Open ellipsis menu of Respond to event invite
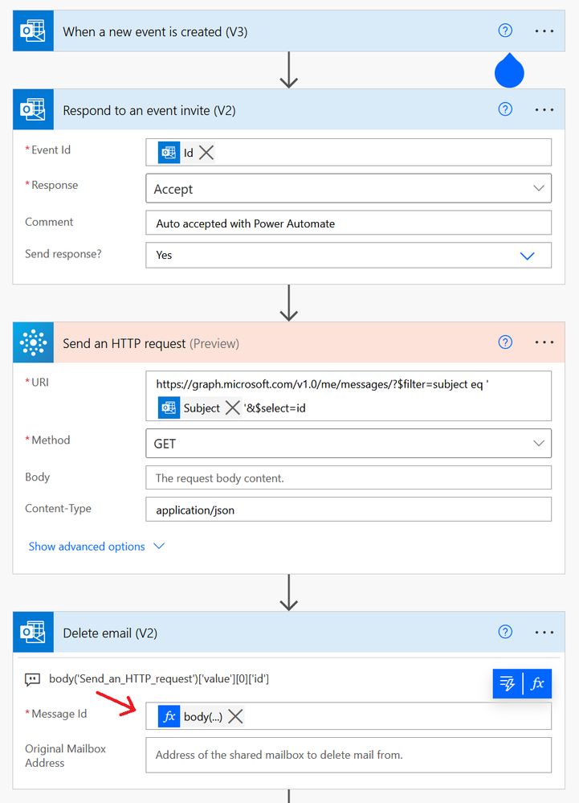The height and width of the screenshot is (803, 579). tap(544, 110)
